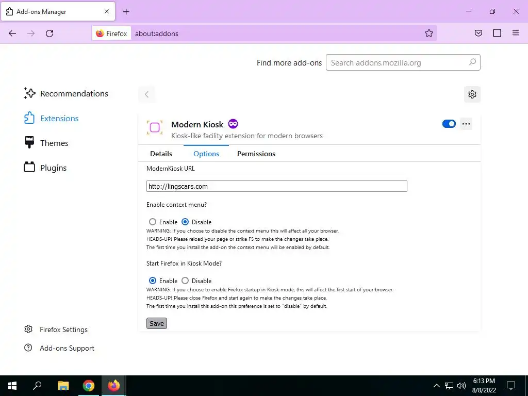Select the Options tab
Screen dimensions: 528x396
206,154
